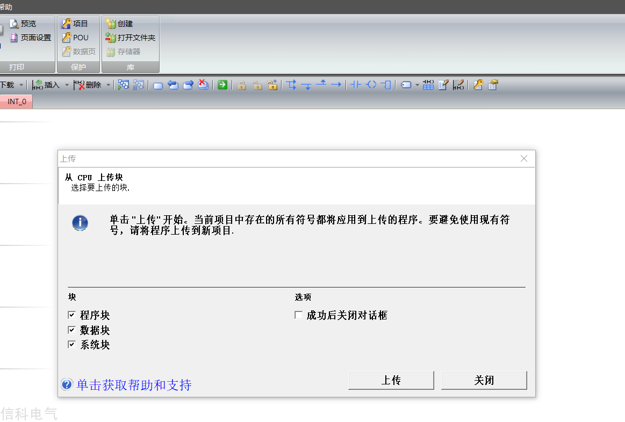625x422 pixels.
Task: Click the 项目 protection key icon
Action: pos(66,24)
